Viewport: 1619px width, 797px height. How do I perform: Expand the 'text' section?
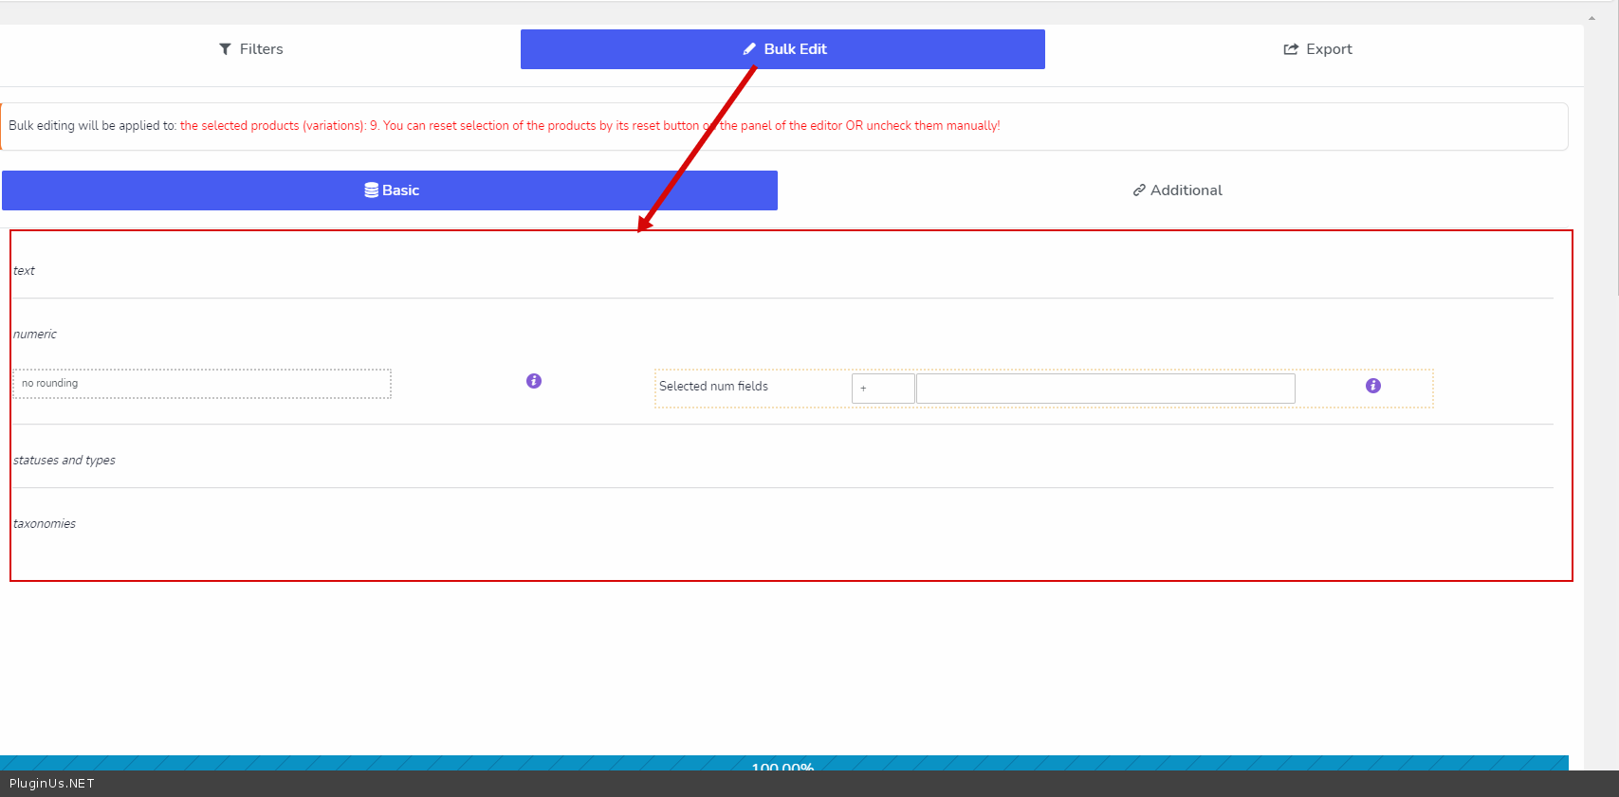tap(24, 271)
